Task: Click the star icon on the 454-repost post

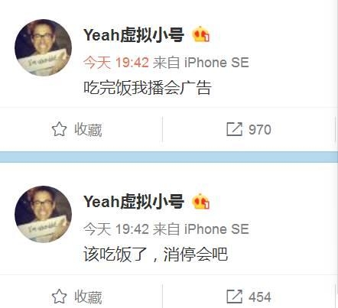Action: (59, 297)
